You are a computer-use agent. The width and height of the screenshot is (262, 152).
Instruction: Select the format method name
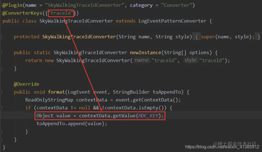56,92
